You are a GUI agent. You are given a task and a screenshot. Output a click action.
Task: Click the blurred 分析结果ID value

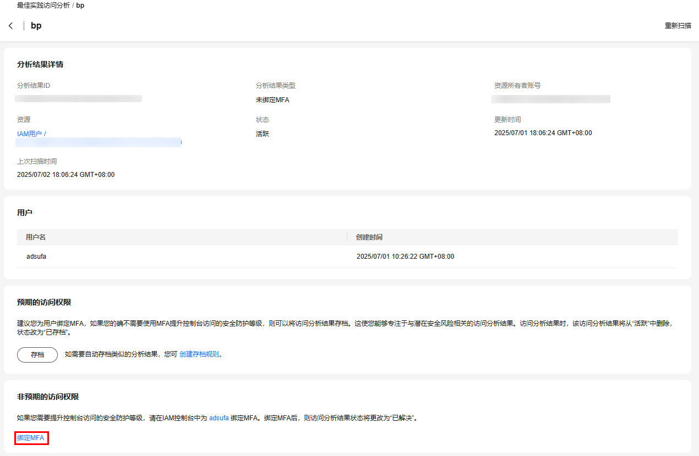tap(79, 99)
